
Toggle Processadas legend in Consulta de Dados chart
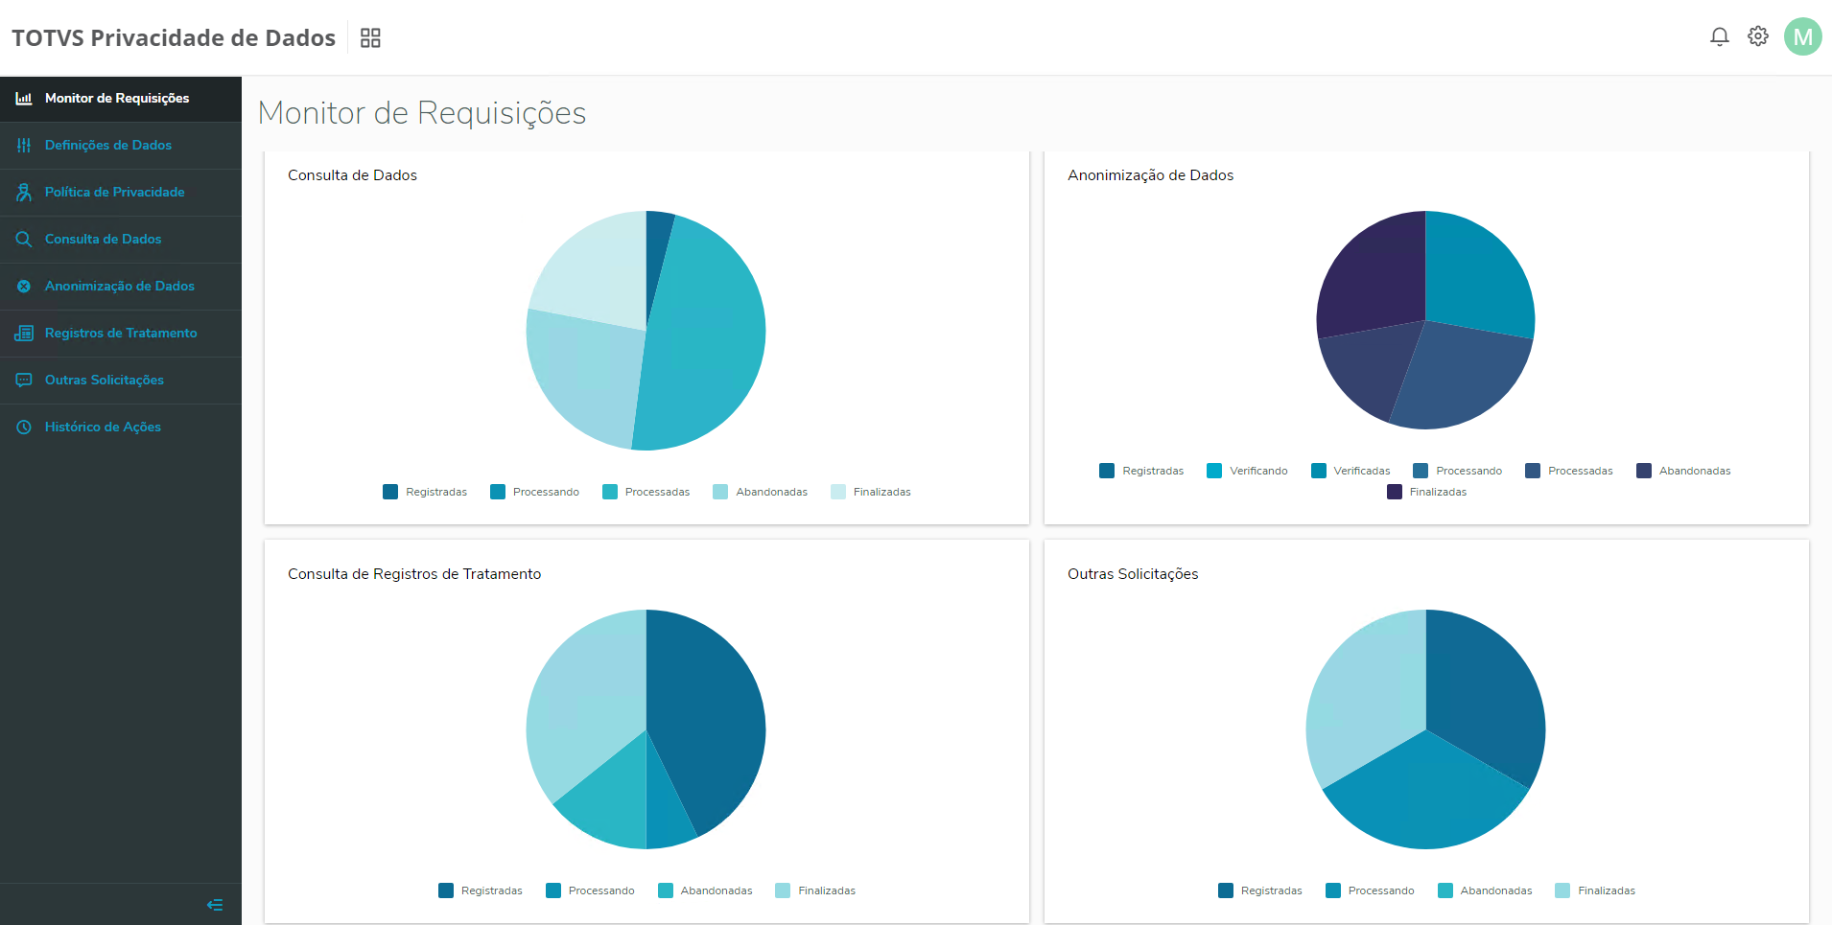point(646,492)
